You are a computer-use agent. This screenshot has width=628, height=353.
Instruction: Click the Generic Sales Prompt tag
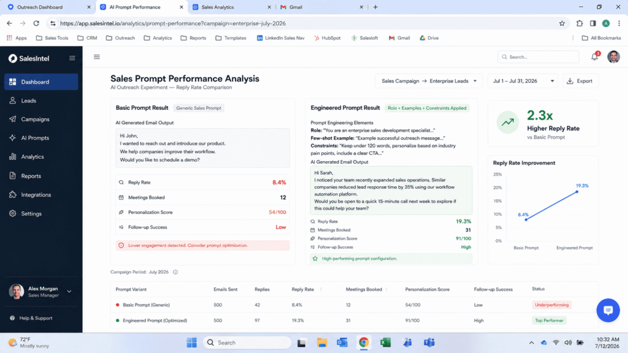pyautogui.click(x=199, y=108)
